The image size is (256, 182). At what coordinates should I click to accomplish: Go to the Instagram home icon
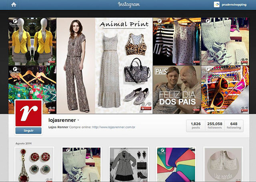point(14,4)
